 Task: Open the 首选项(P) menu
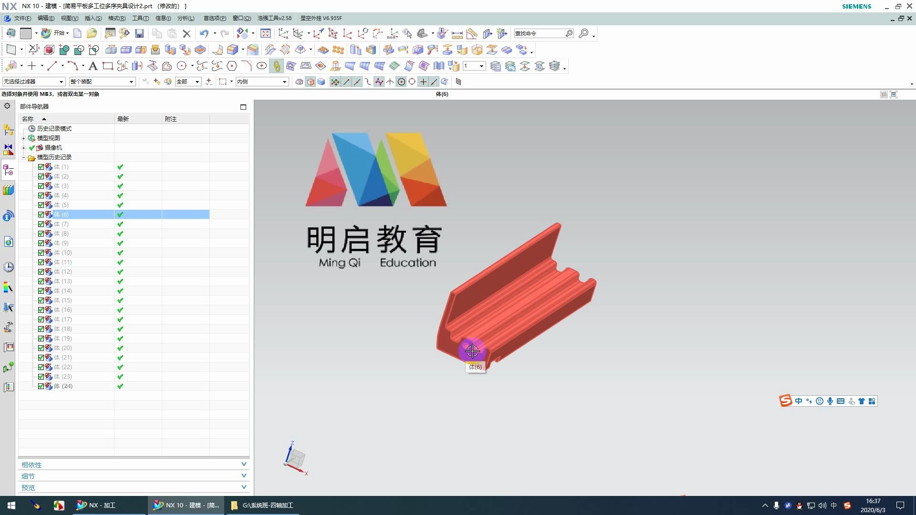[215, 18]
